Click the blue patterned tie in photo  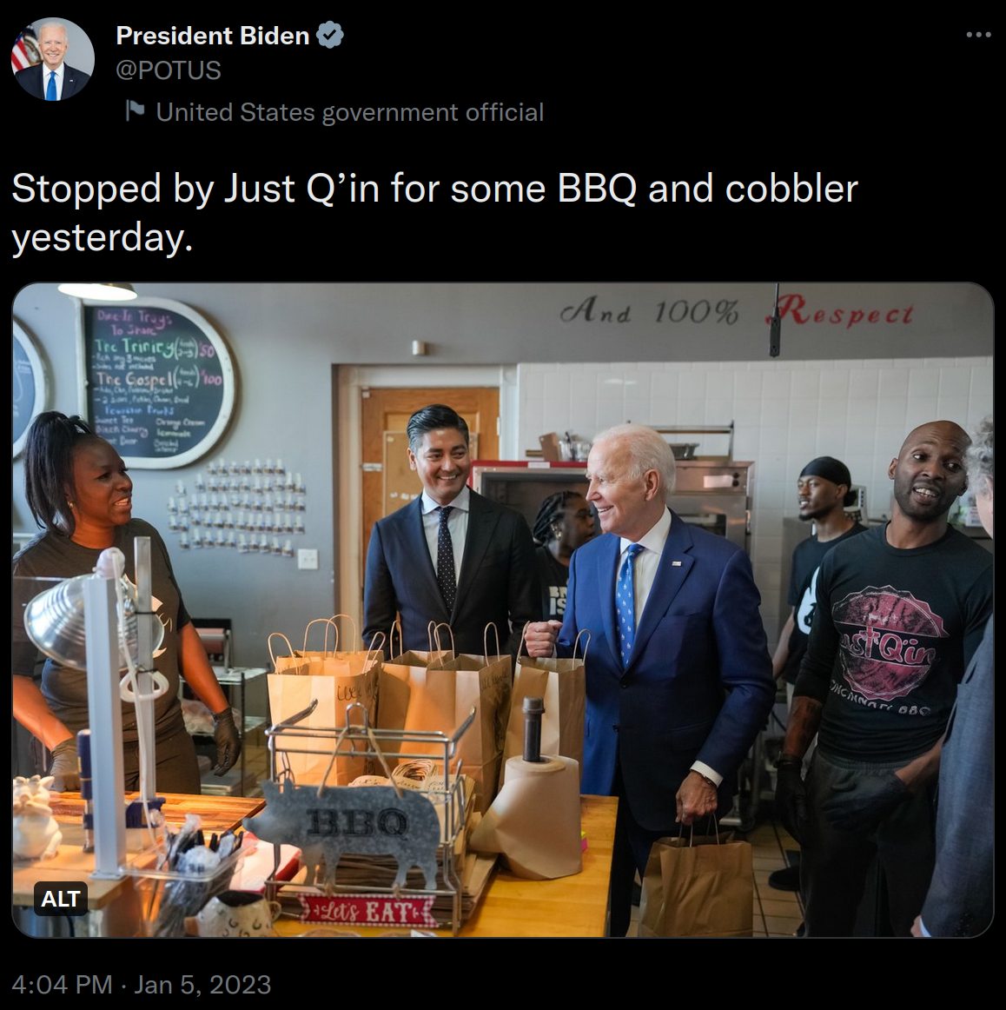point(627,601)
